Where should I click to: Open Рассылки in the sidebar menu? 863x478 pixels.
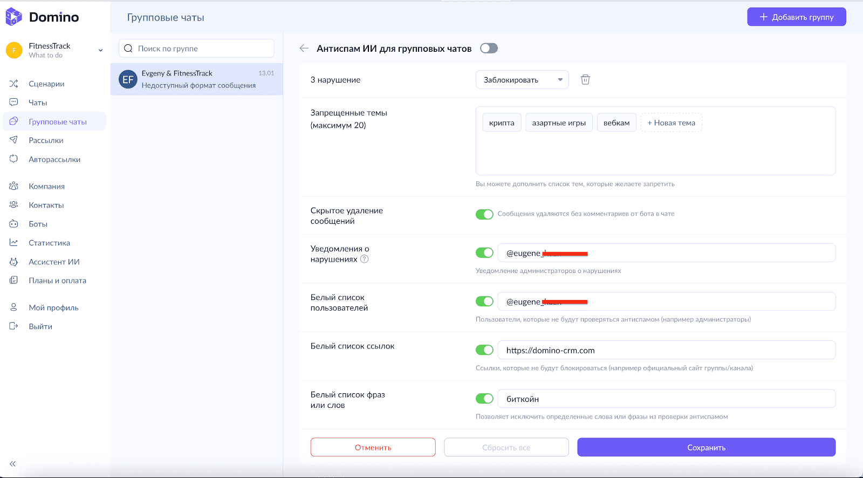tap(46, 140)
